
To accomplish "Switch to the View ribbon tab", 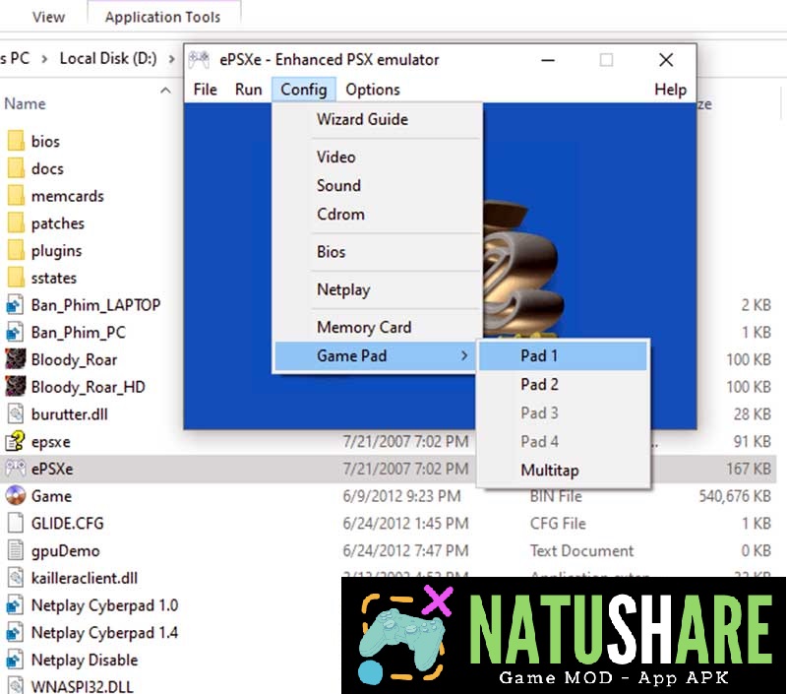I will 48,17.
